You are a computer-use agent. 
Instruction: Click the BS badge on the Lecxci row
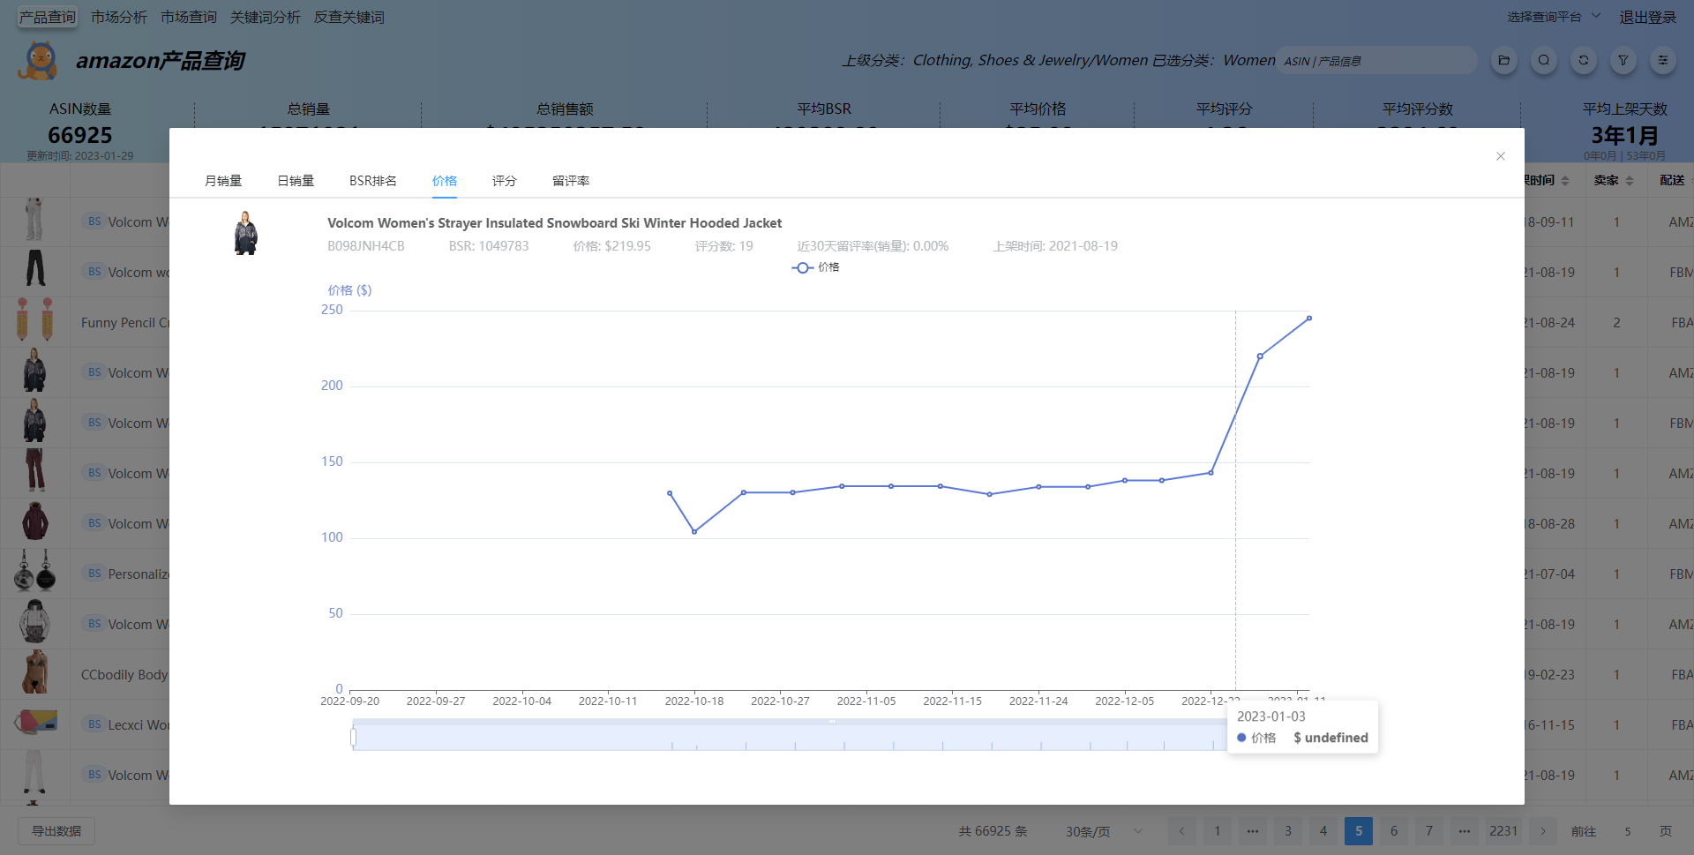[94, 724]
